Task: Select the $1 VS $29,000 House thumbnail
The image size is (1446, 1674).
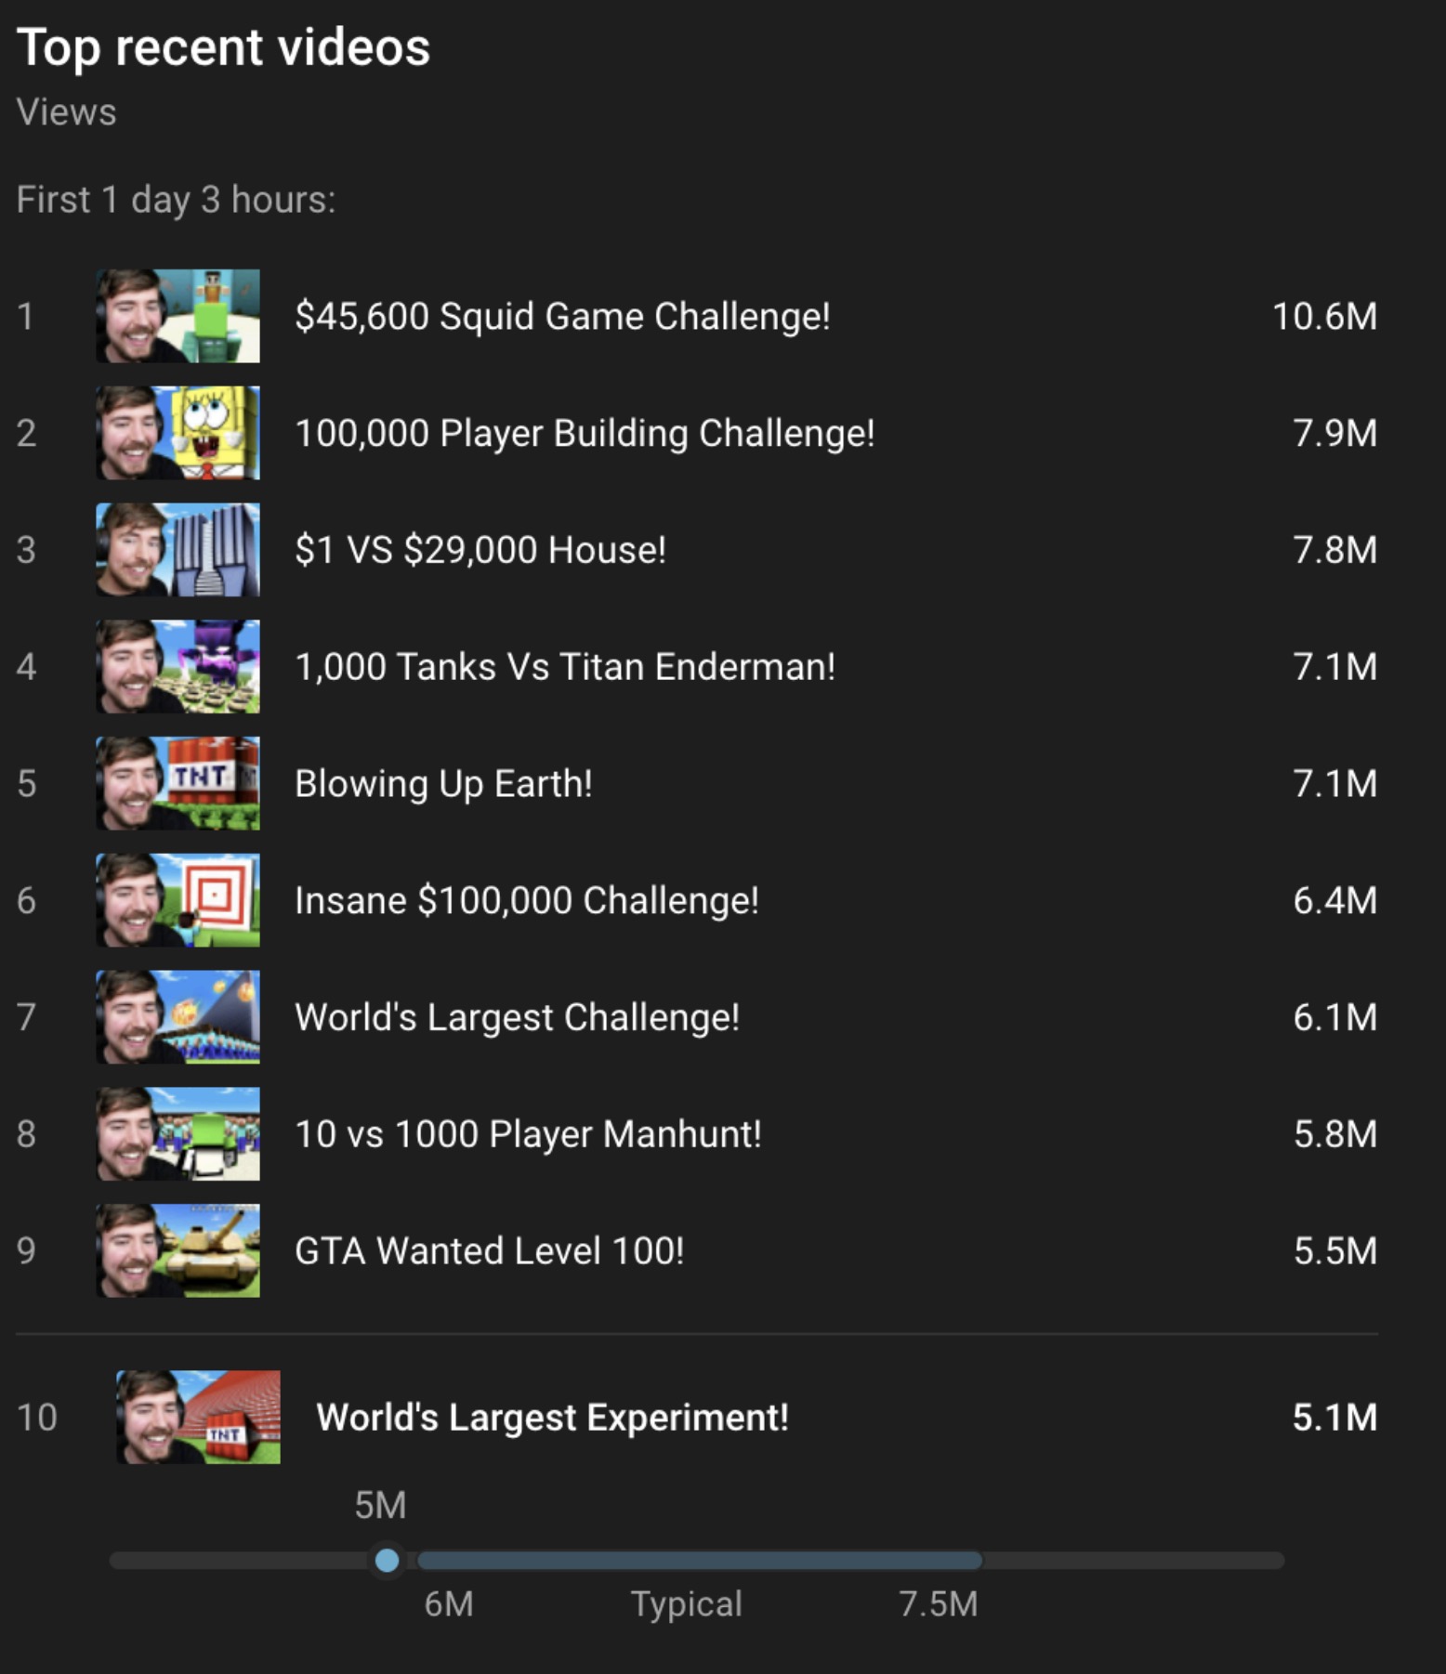Action: click(177, 550)
